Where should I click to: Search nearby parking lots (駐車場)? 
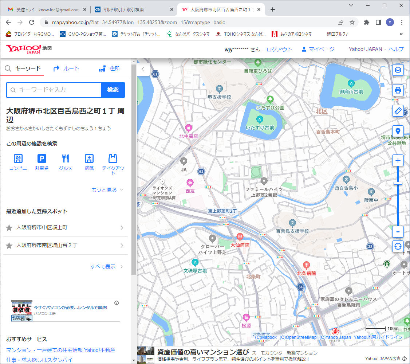click(42, 162)
